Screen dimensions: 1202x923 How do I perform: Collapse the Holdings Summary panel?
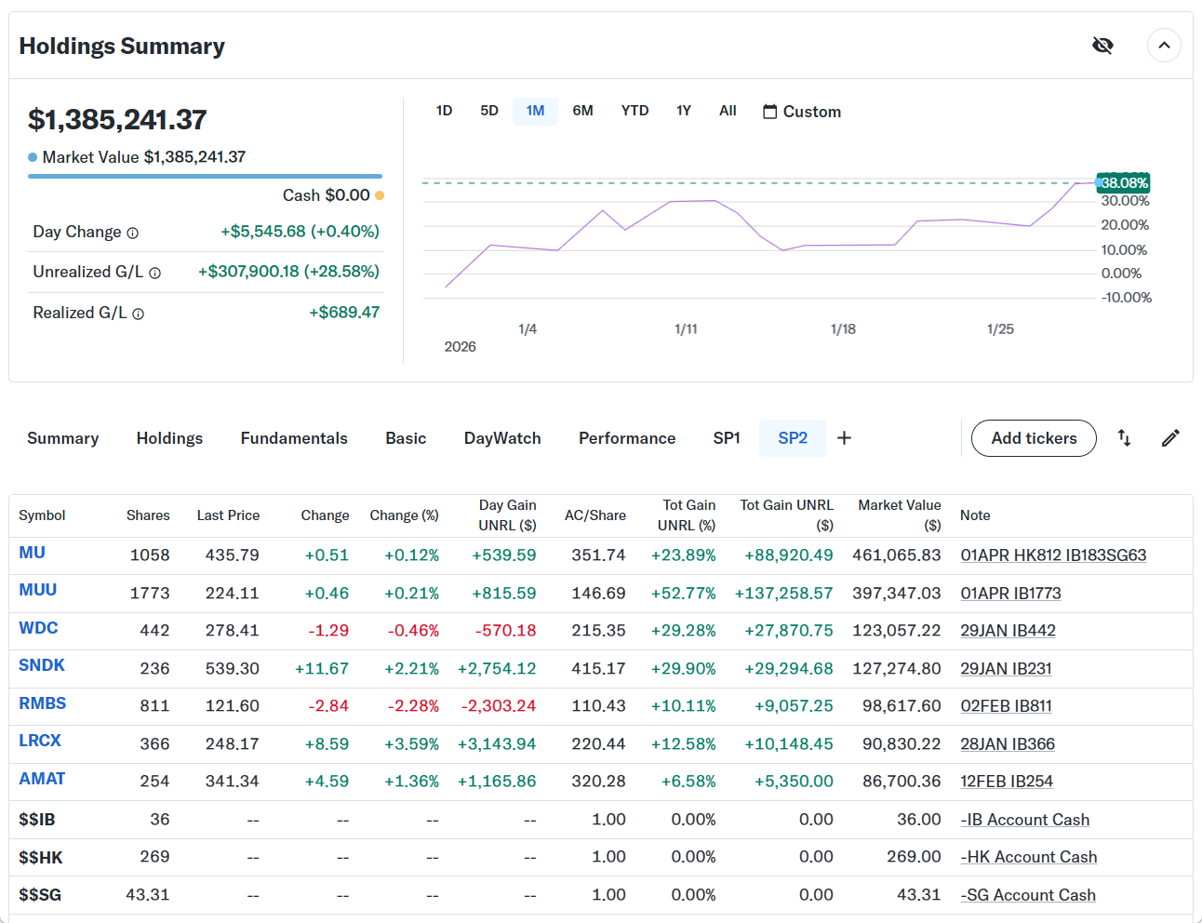[1164, 46]
